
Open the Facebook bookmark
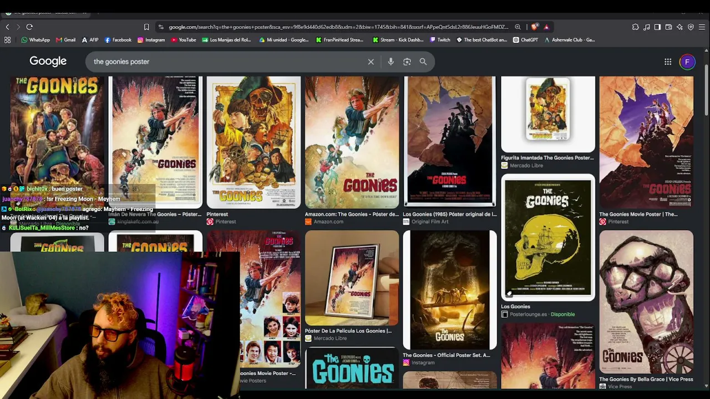click(x=118, y=40)
